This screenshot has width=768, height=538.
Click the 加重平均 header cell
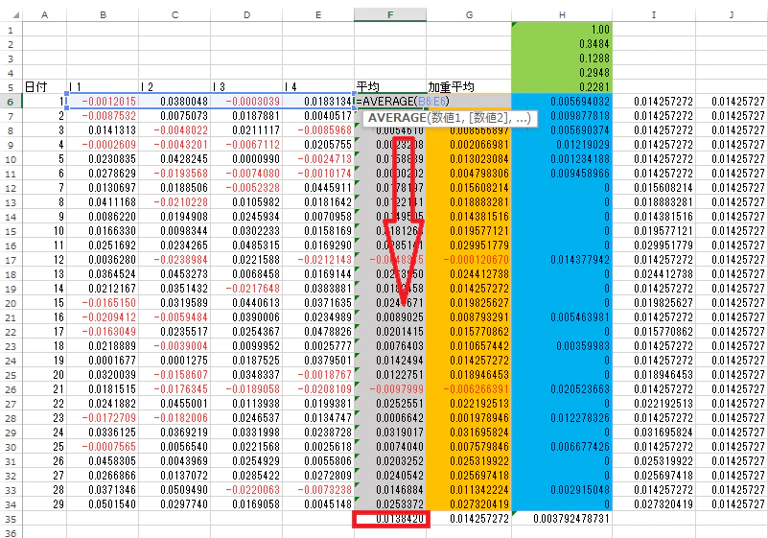pyautogui.click(x=469, y=87)
